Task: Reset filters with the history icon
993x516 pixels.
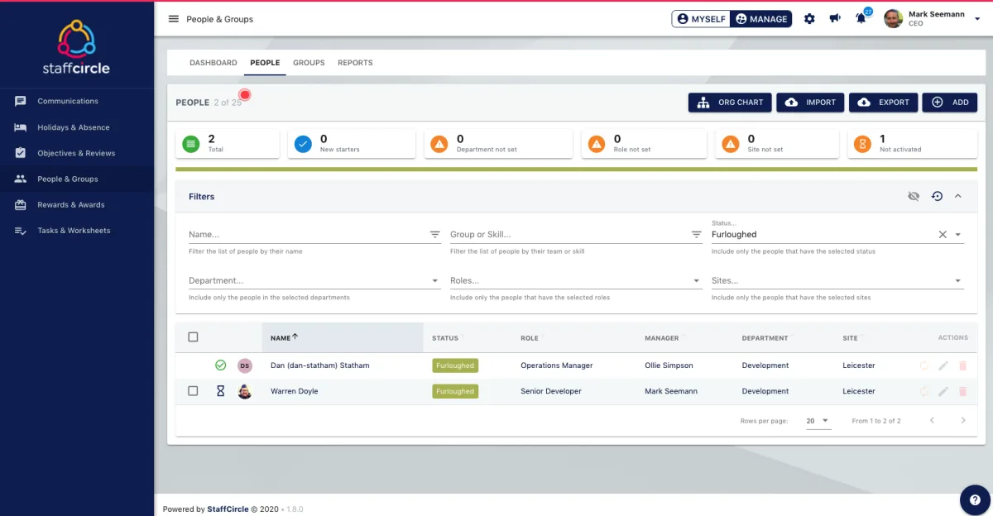Action: [x=937, y=196]
